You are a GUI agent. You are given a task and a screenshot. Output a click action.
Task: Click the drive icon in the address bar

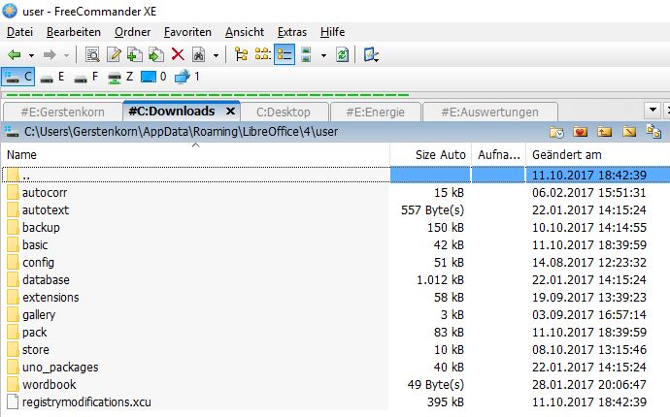(12, 132)
